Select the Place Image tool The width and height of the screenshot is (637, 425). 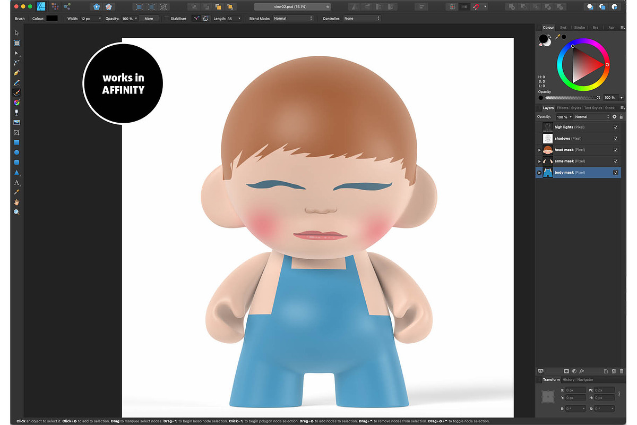tap(16, 123)
